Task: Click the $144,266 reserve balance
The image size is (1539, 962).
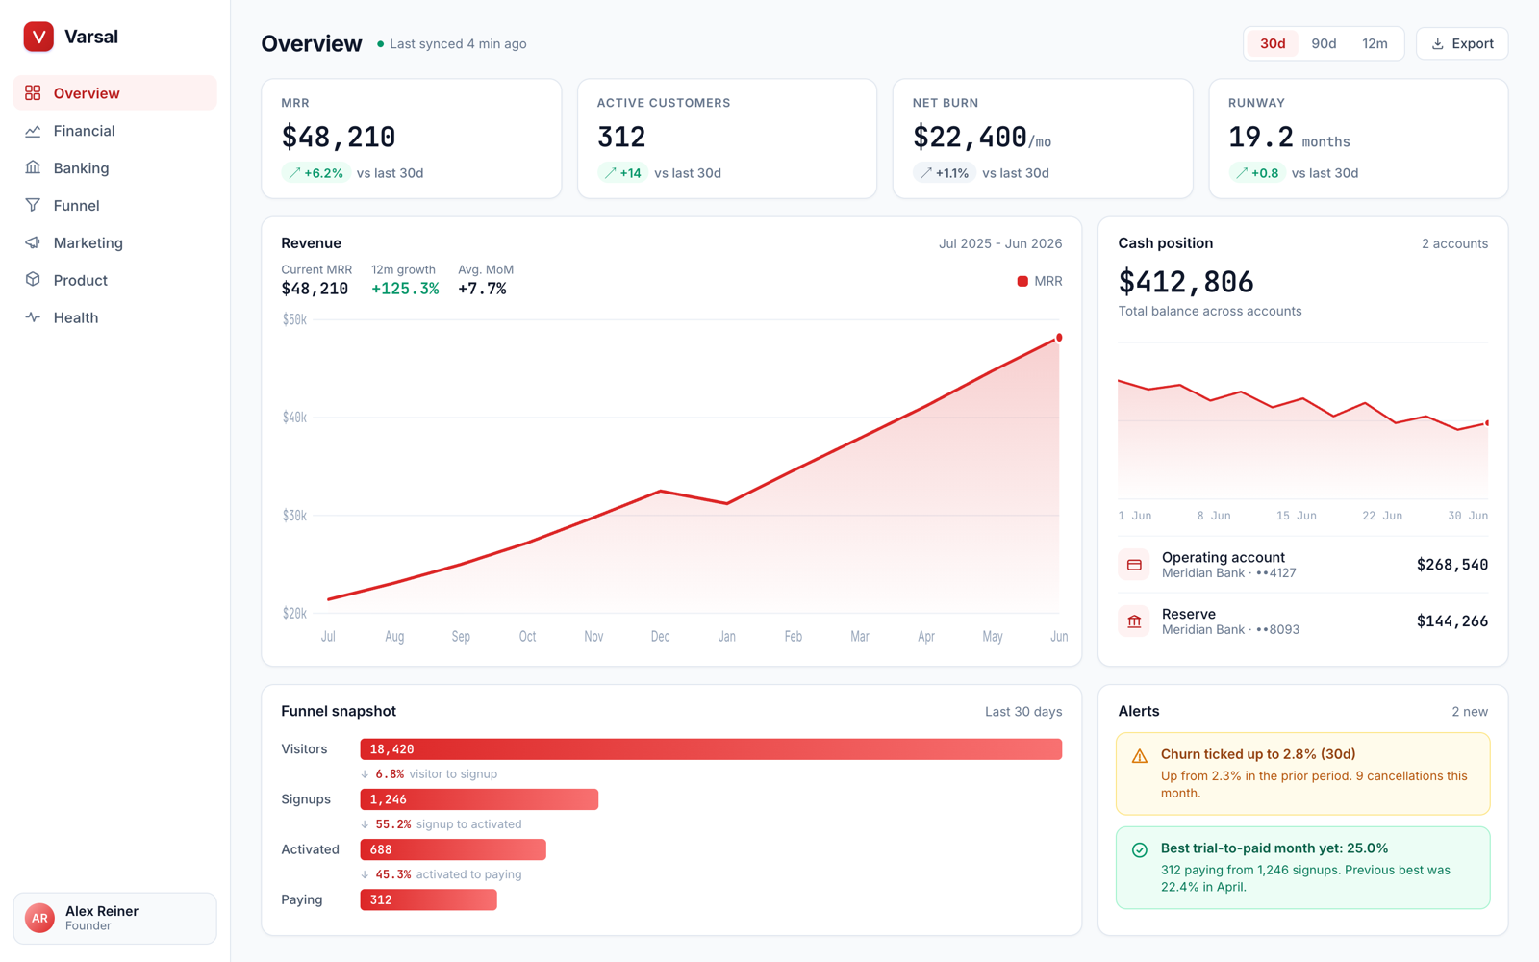Action: [x=1452, y=621]
